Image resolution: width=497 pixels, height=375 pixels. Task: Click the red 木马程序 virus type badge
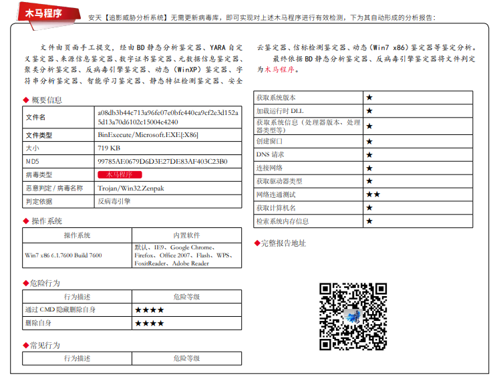coord(120,175)
